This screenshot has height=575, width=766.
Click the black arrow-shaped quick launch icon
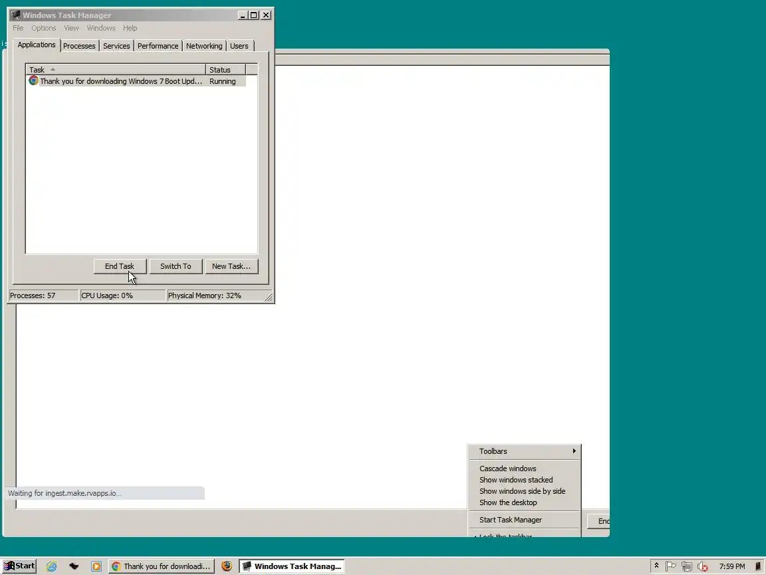pos(74,566)
